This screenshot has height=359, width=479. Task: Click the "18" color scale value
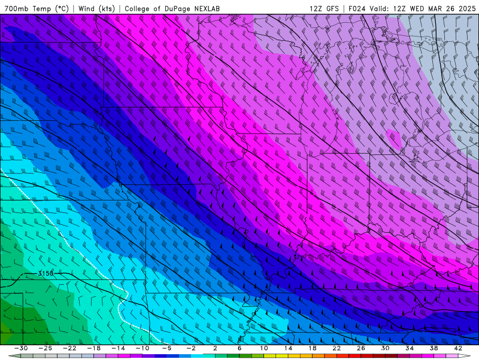tap(312, 348)
